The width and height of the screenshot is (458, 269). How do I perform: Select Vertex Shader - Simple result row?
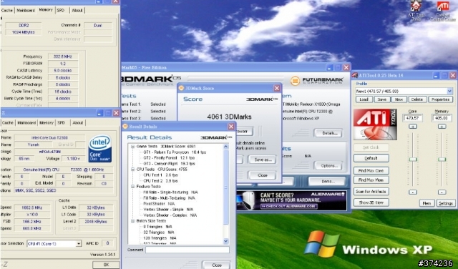(x=168, y=210)
